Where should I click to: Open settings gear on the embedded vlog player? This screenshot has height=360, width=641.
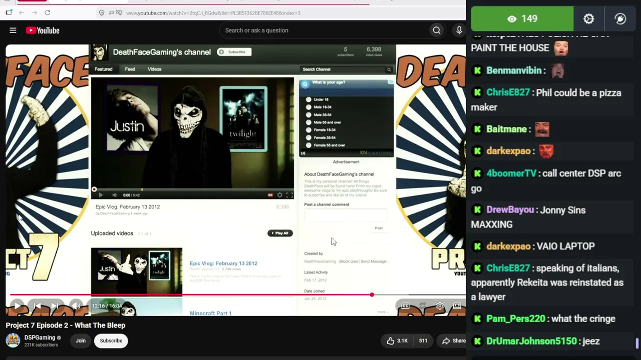click(280, 195)
